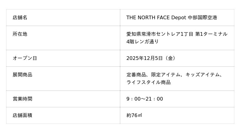Select the opening date 2025年12月5日（金）
Screen dimensions: 246x133
(152, 58)
